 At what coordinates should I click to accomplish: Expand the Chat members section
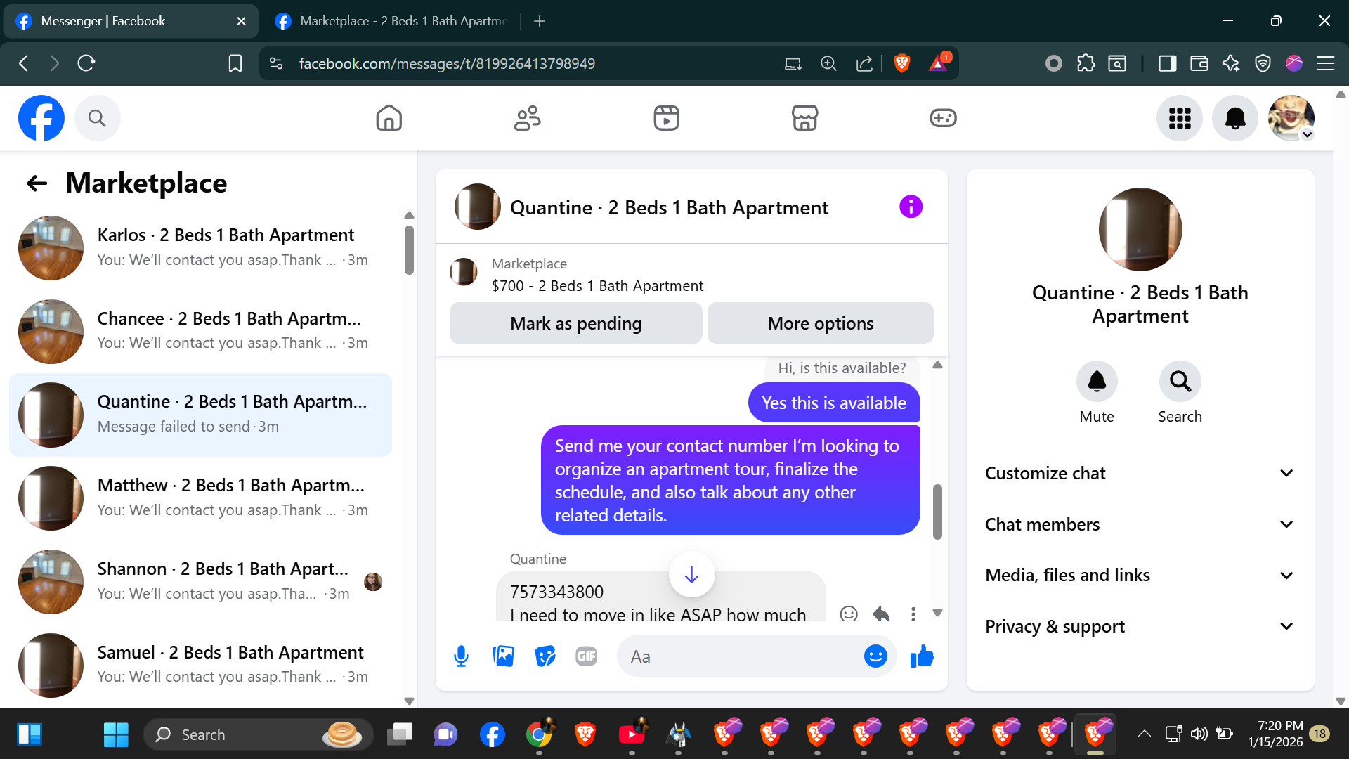pyautogui.click(x=1140, y=524)
